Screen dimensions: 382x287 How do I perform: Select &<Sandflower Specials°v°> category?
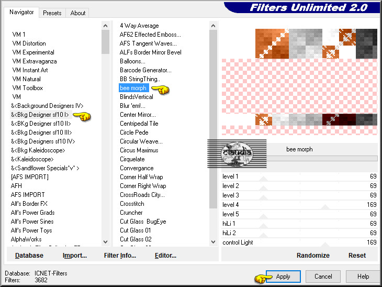45,168
